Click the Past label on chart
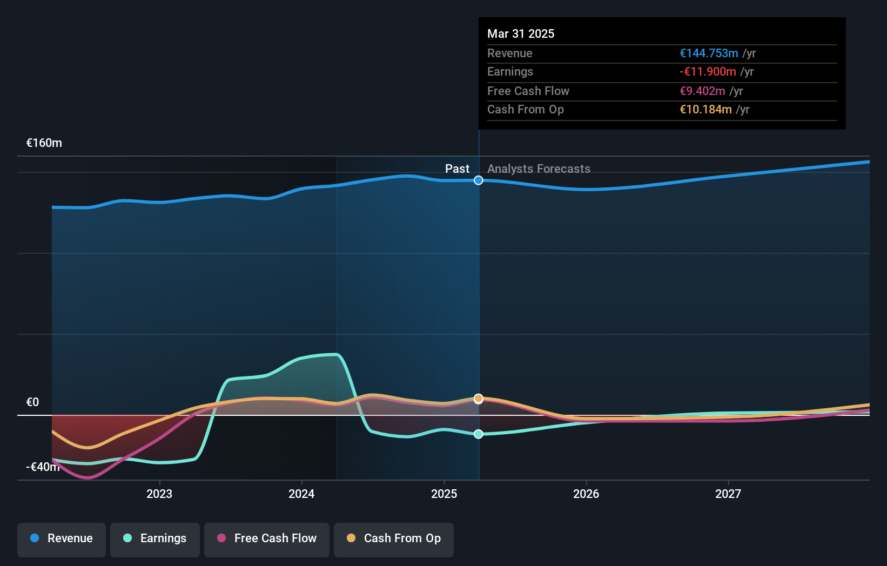This screenshot has height=566, width=887. coord(457,169)
